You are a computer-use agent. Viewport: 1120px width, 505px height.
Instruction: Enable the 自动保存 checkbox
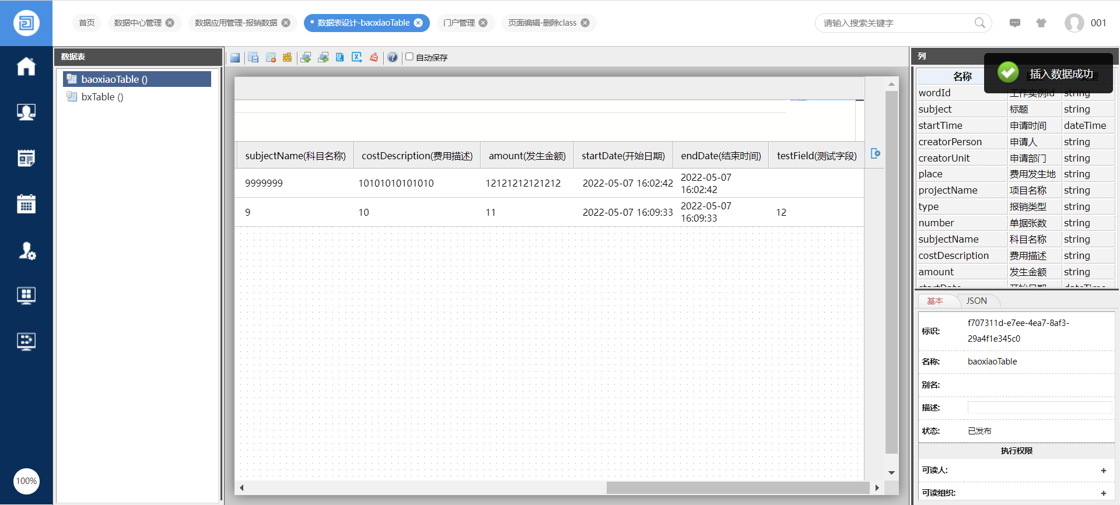click(x=409, y=57)
